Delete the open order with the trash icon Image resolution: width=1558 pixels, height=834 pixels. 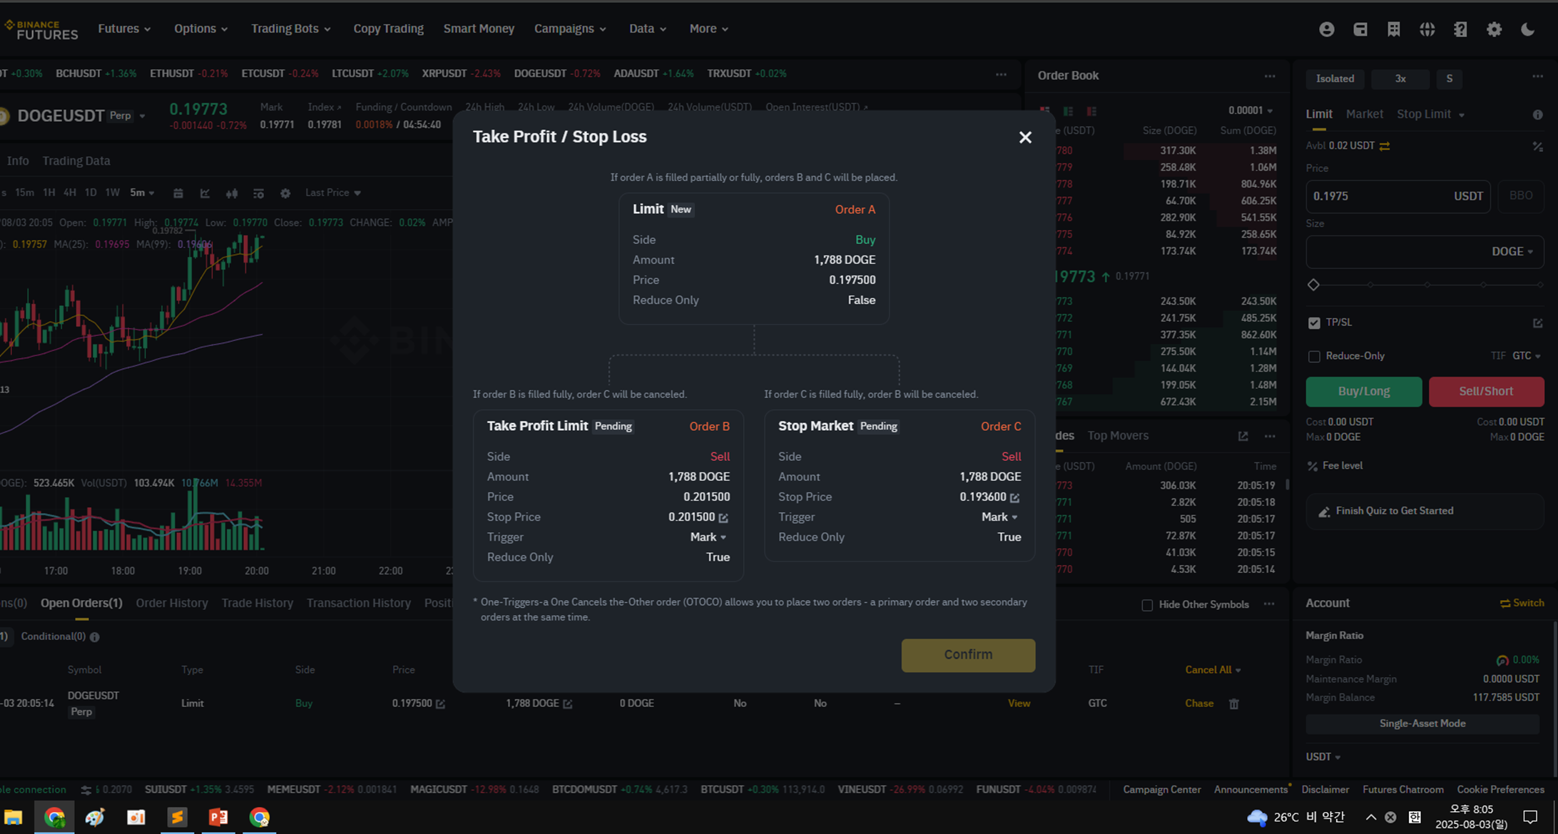click(1233, 704)
